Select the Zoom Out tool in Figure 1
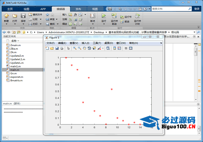 [79, 48]
